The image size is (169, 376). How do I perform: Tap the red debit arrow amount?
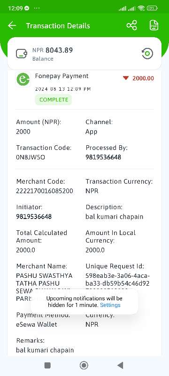click(x=138, y=78)
